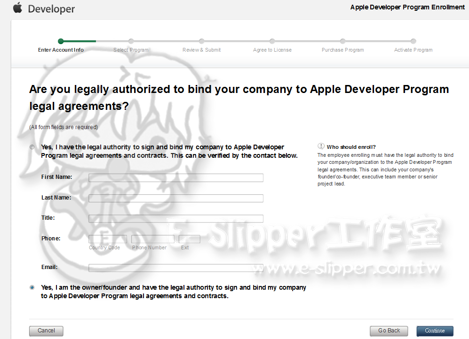This screenshot has height=339, width=469.
Task: Click the Title input field
Action: click(175, 218)
